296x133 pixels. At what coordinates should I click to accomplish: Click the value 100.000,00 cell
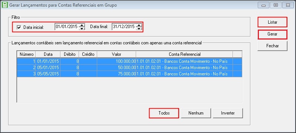click(x=116, y=61)
